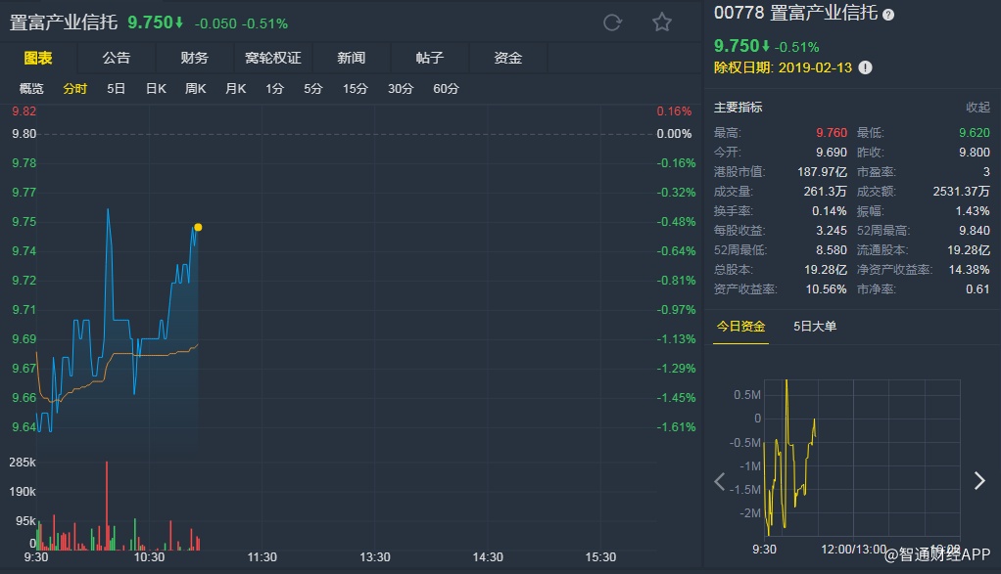Go to previous fund chart with left arrow

click(720, 480)
